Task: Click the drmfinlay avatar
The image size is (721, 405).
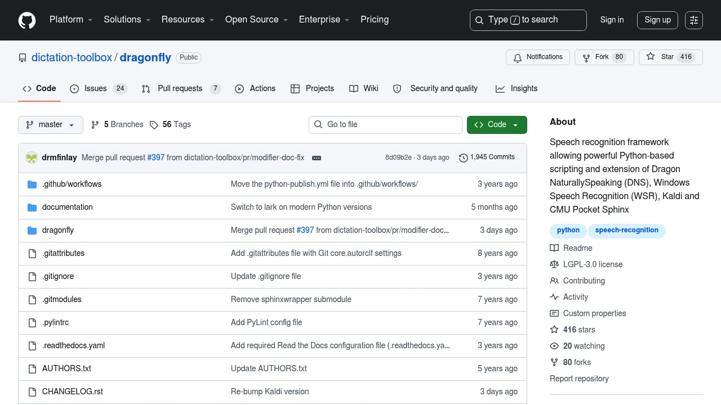Action: point(32,157)
